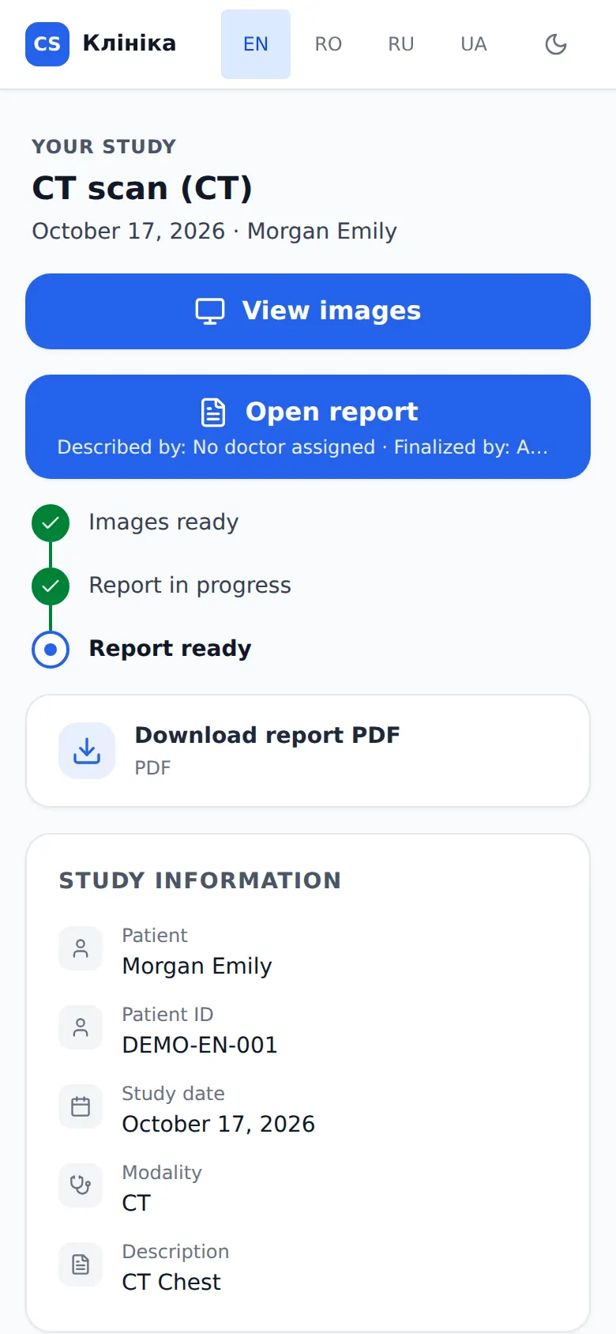Click the "October 17, 2026" study date value

tap(218, 1124)
